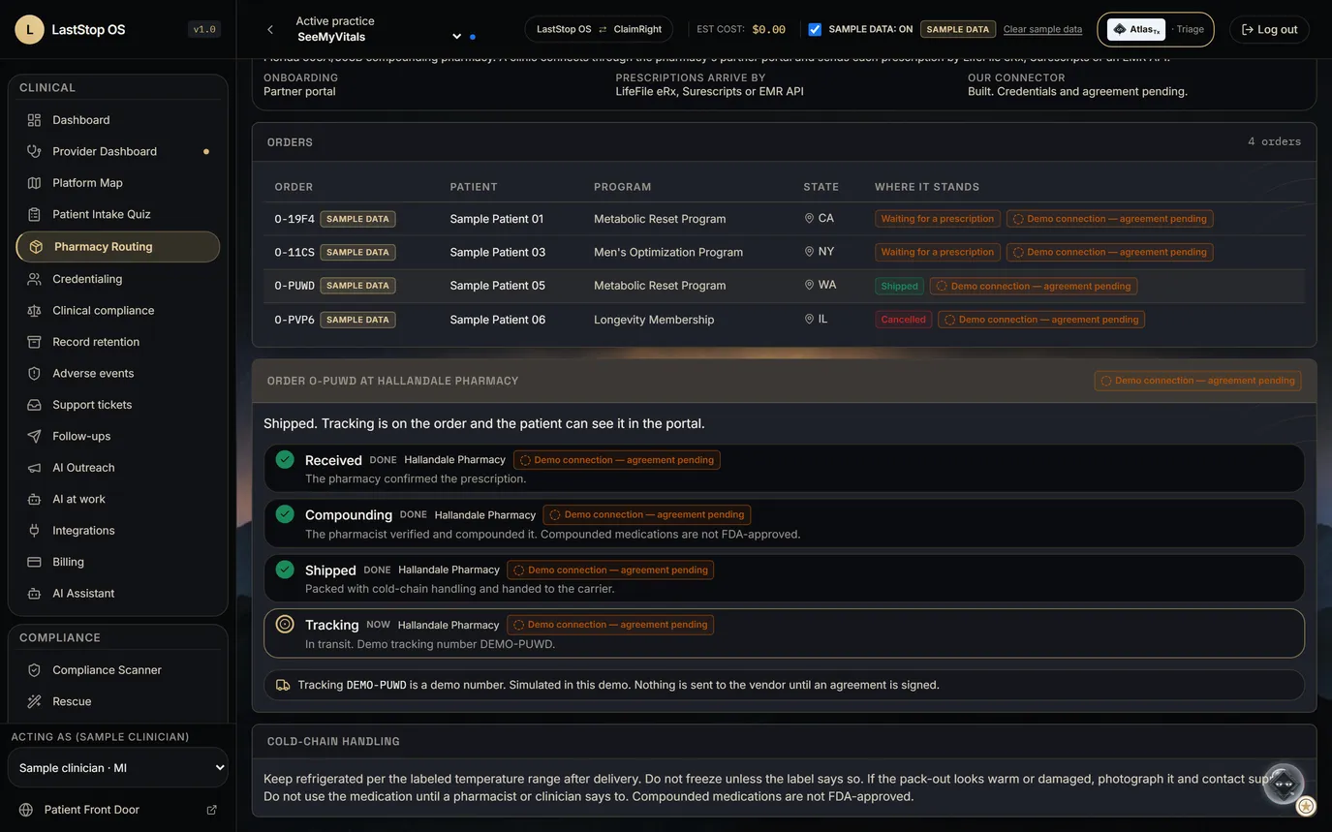Click the red Cancelled status badge

[x=903, y=320]
